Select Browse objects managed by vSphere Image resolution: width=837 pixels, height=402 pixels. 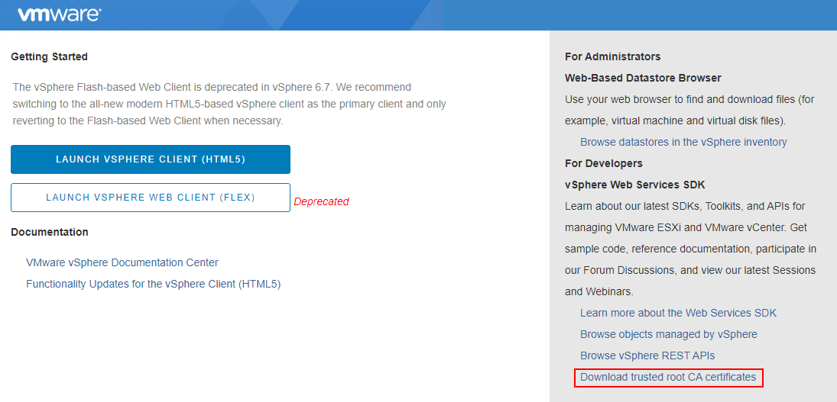pyautogui.click(x=669, y=334)
